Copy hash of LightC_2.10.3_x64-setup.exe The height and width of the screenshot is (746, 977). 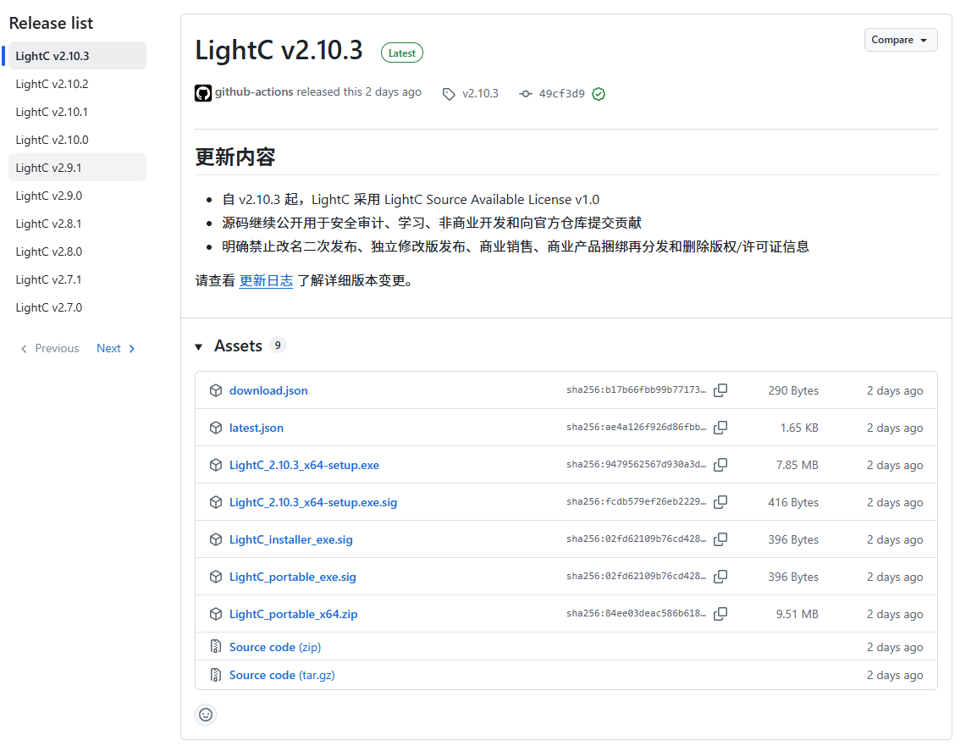pos(720,465)
